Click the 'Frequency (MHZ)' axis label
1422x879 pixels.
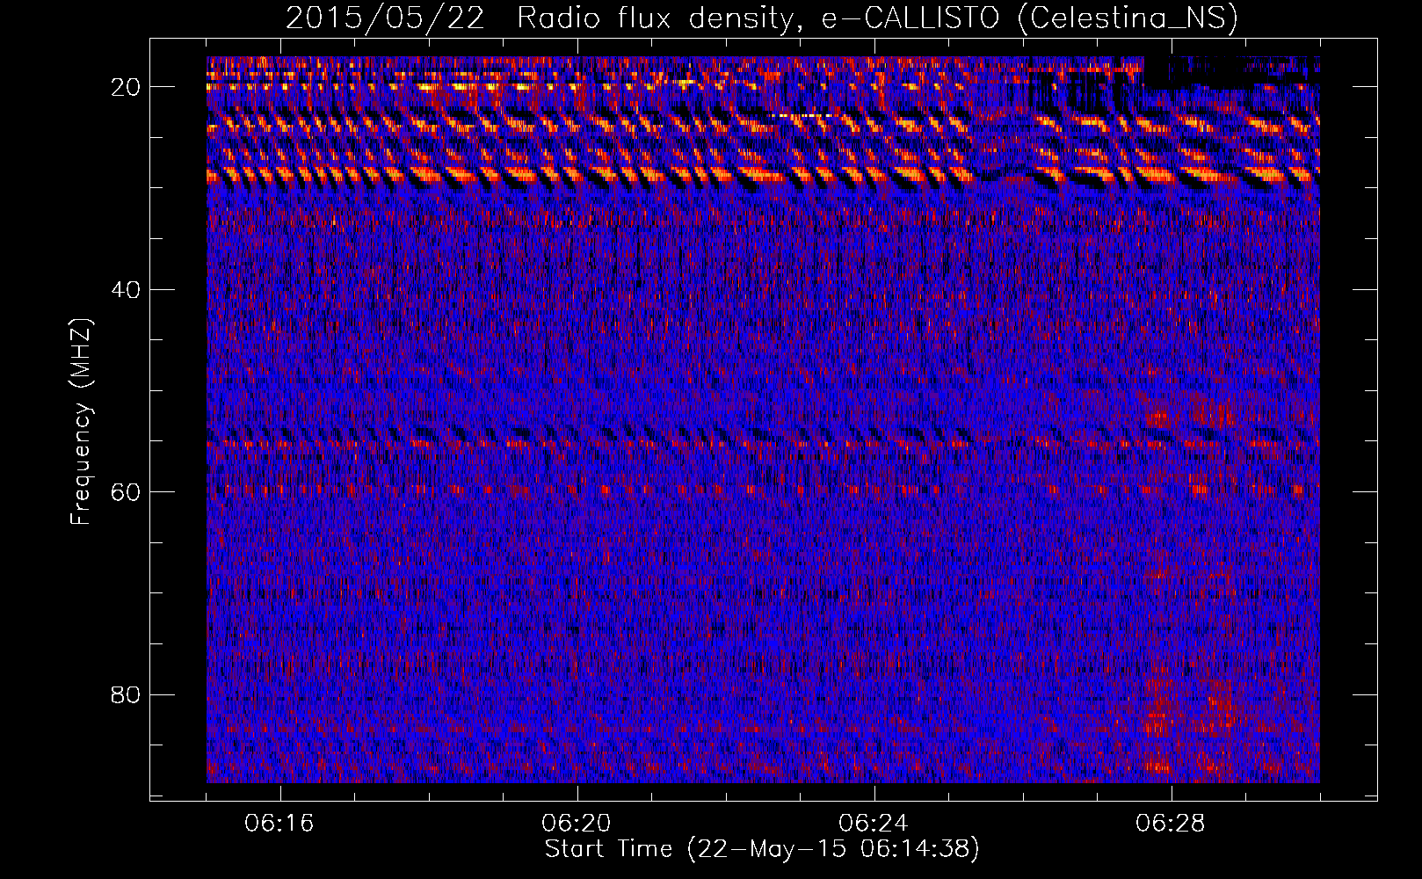[81, 423]
